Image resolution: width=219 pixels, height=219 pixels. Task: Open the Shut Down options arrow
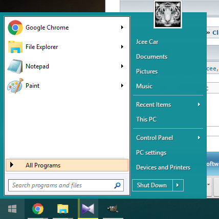[178, 185]
